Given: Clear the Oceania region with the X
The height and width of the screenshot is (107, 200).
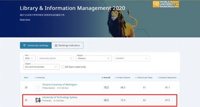Looking at the screenshot, I should (x=108, y=58).
